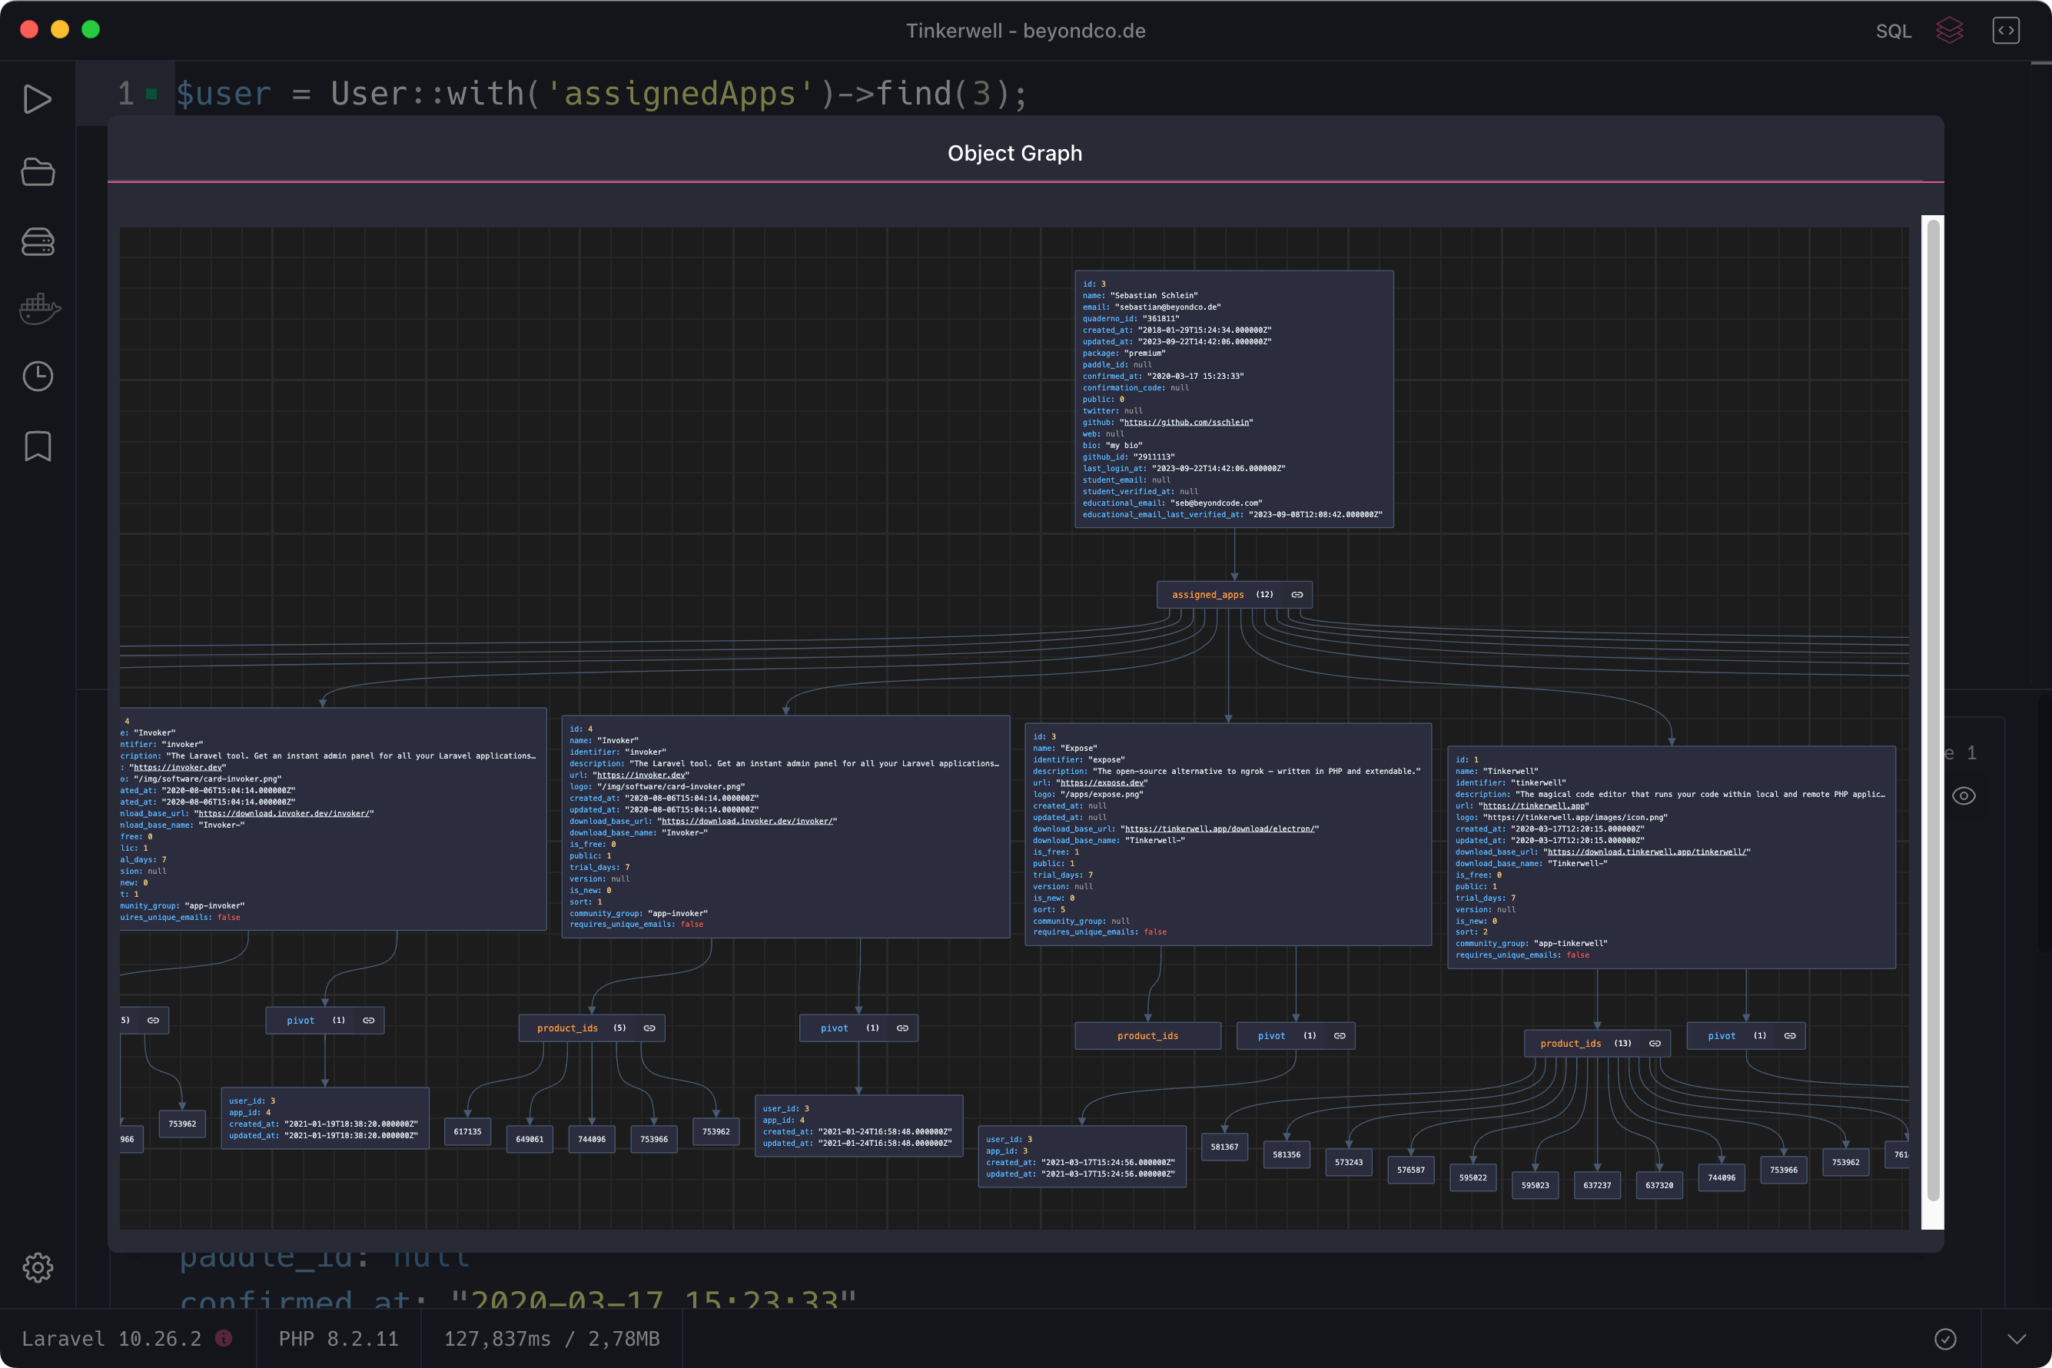This screenshot has height=1368, width=2052.
Task: Click the checkmark status icon
Action: pos(1946,1340)
